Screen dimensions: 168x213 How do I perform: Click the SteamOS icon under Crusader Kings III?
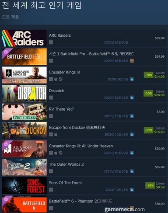pos(60,79)
